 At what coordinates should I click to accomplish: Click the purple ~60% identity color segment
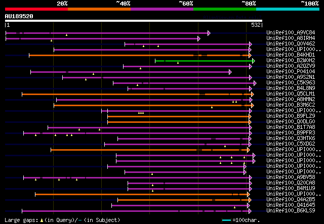click(x=162, y=9)
